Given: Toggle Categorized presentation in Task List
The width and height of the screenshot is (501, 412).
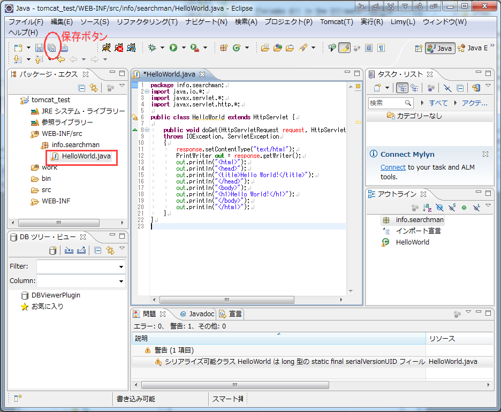Looking at the screenshot, I should (x=403, y=88).
